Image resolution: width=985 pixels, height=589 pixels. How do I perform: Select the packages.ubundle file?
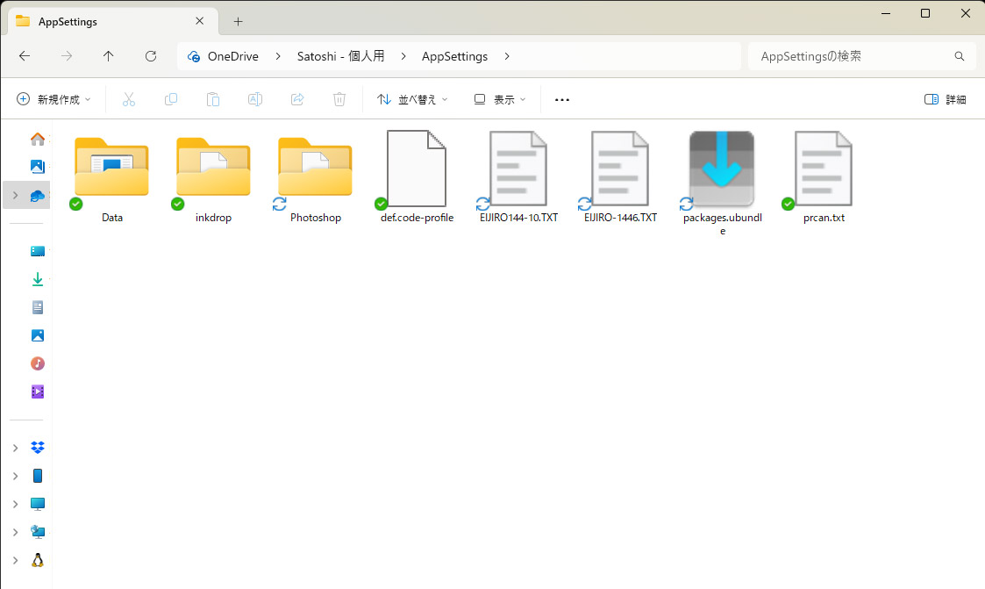point(723,183)
